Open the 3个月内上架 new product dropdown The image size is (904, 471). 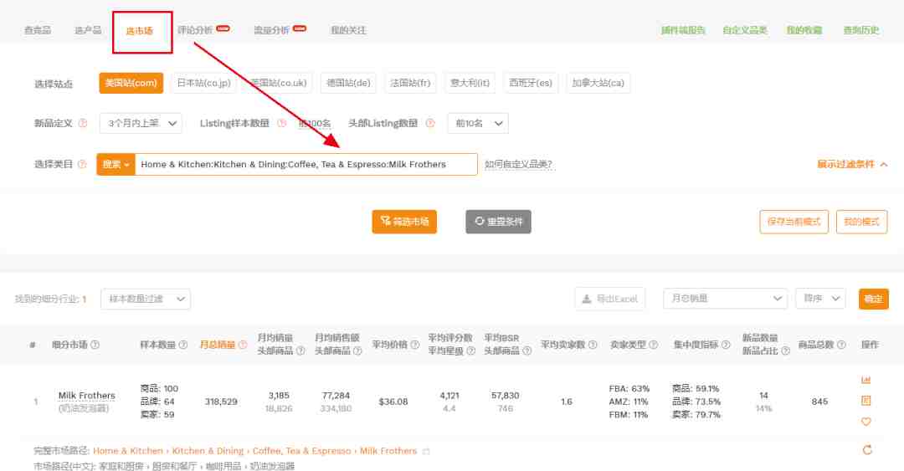[141, 123]
